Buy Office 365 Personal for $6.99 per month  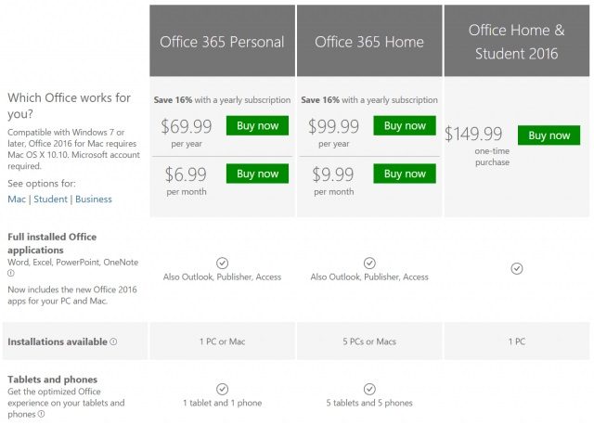point(257,174)
